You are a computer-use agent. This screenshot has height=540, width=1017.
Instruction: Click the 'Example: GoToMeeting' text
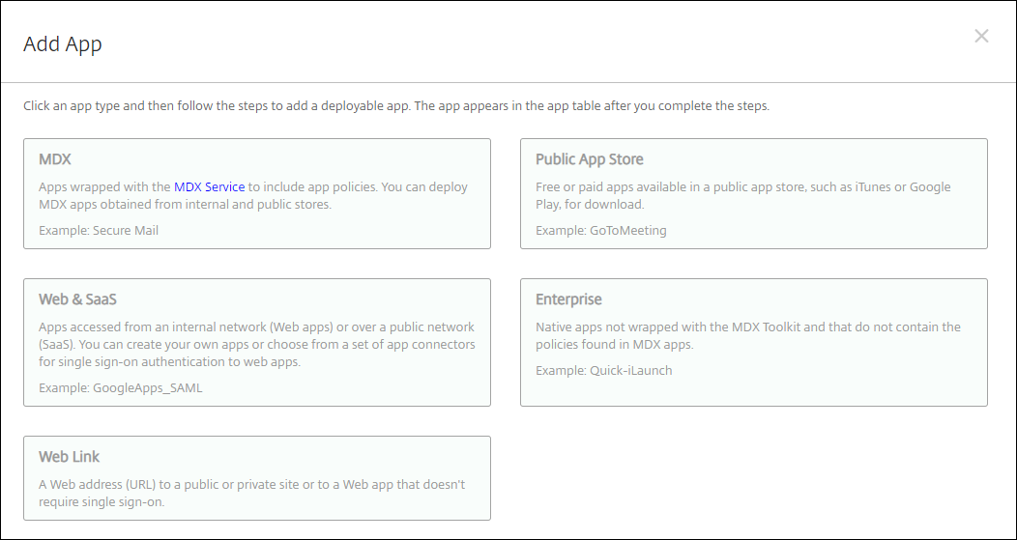click(x=600, y=231)
